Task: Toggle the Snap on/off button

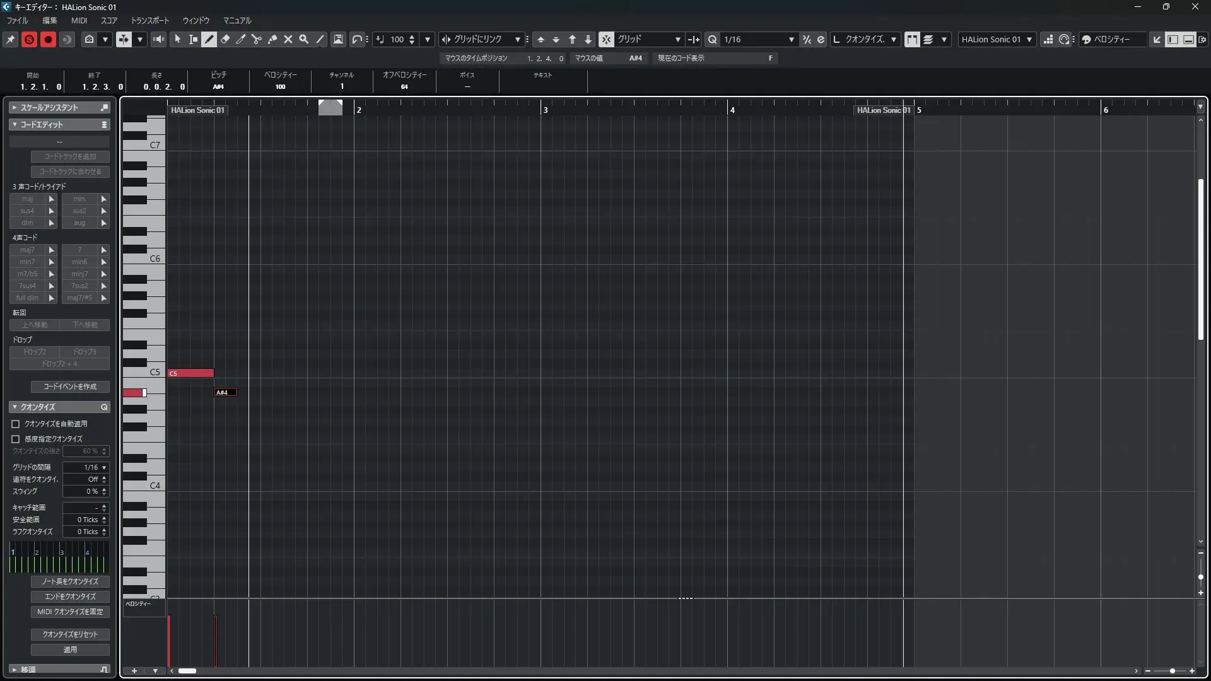Action: coord(606,39)
